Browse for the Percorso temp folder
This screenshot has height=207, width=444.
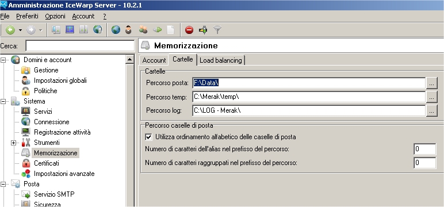(x=431, y=97)
